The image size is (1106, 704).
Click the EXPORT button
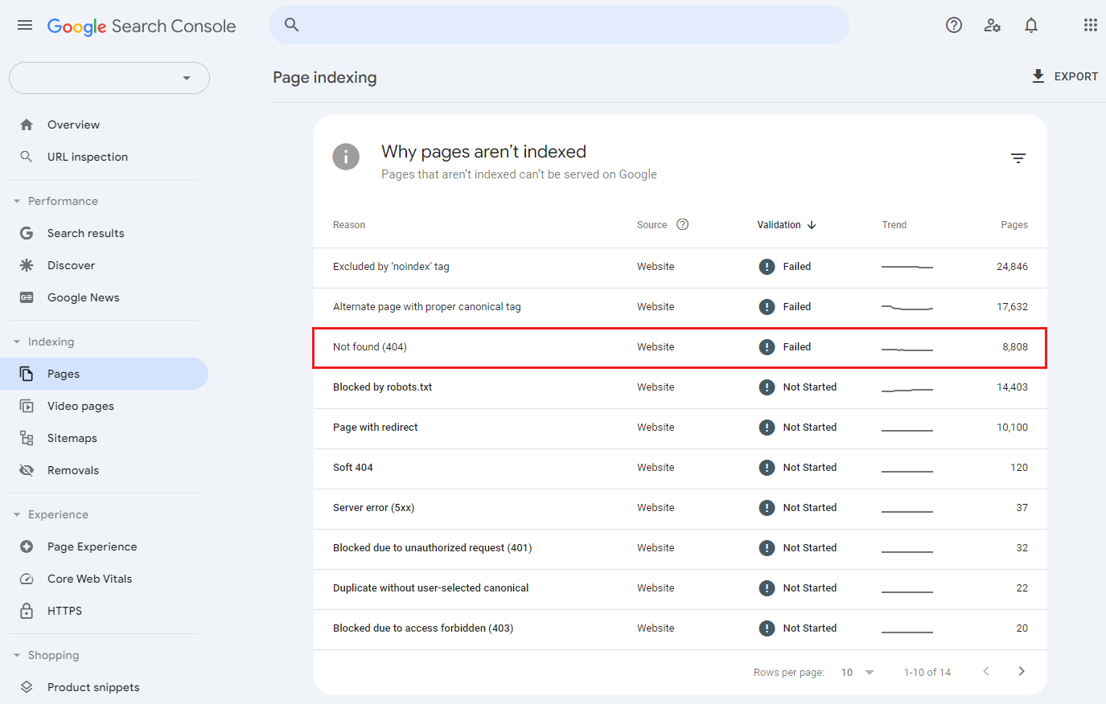(1063, 76)
